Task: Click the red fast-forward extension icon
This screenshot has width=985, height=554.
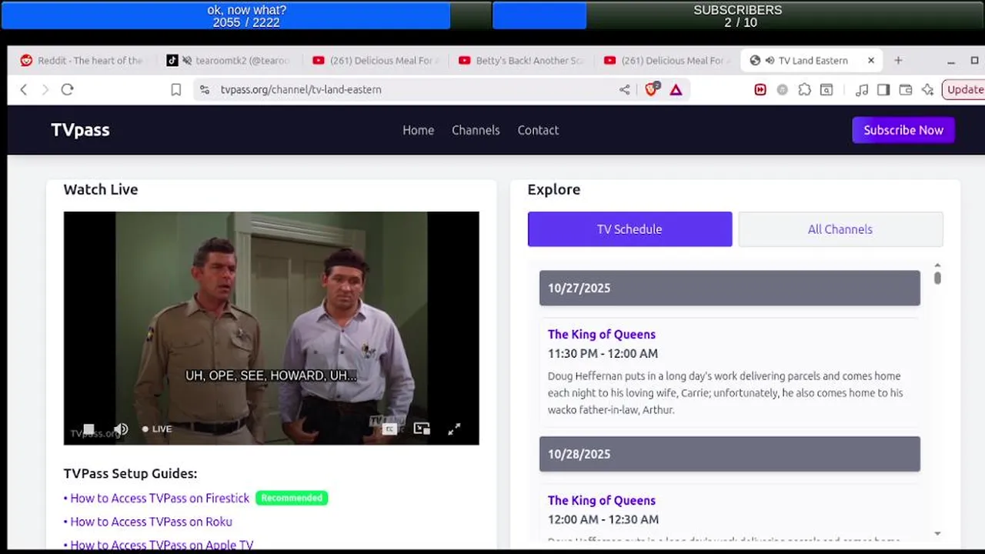Action: pos(760,90)
